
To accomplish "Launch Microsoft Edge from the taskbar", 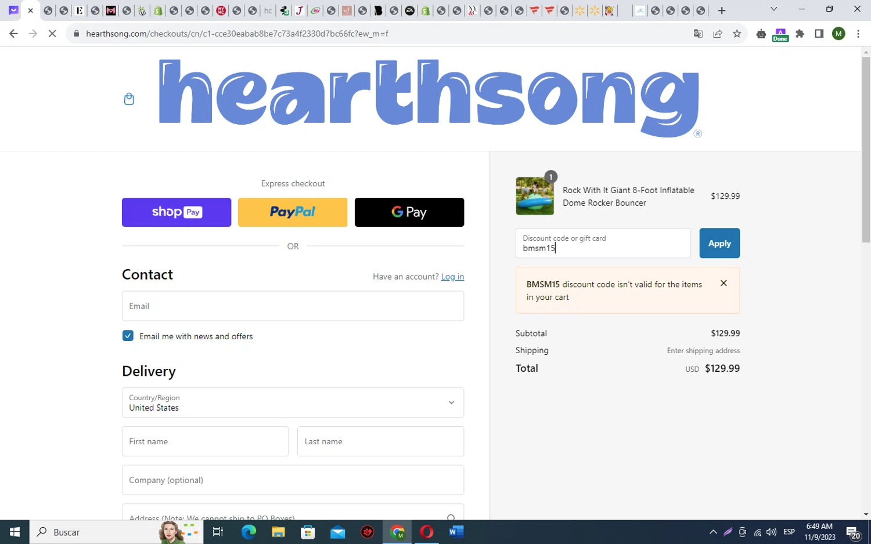I will click(249, 532).
